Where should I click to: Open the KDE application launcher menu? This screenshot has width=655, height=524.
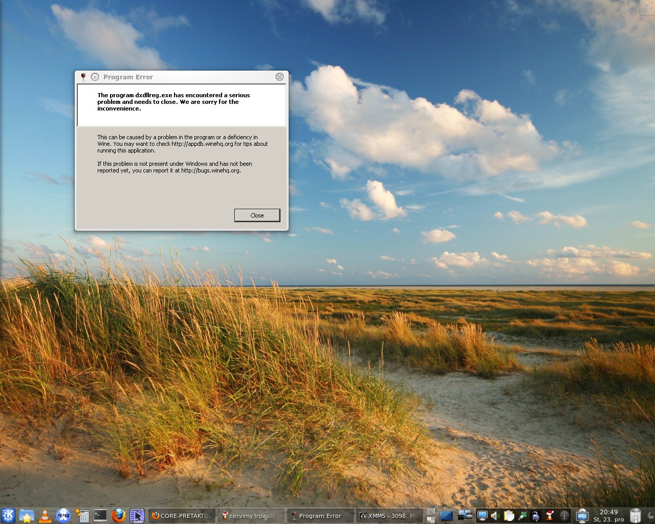pos(8,515)
